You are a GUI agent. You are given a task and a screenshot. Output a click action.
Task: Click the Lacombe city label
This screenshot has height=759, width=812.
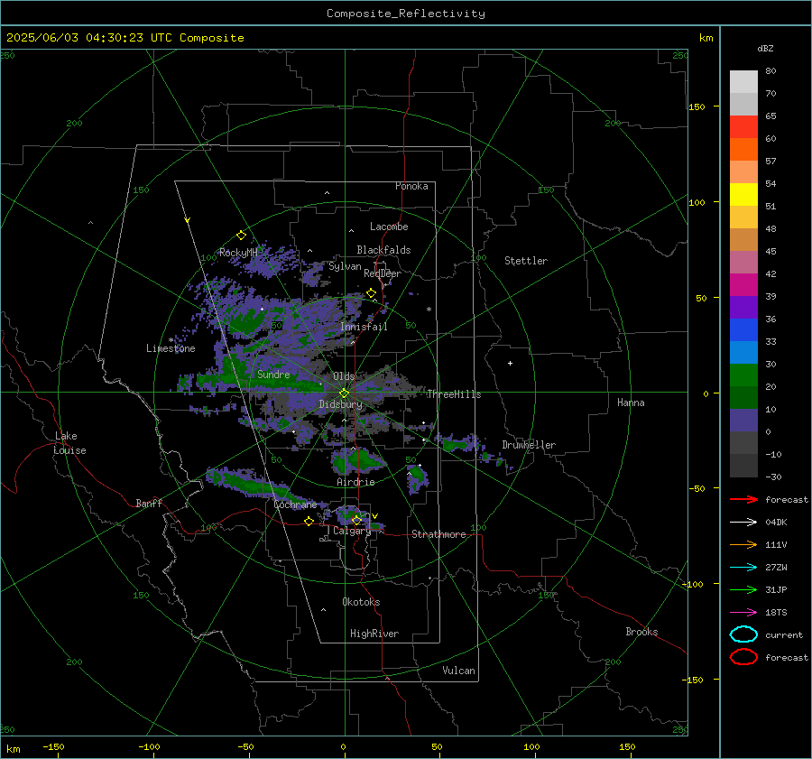click(389, 227)
